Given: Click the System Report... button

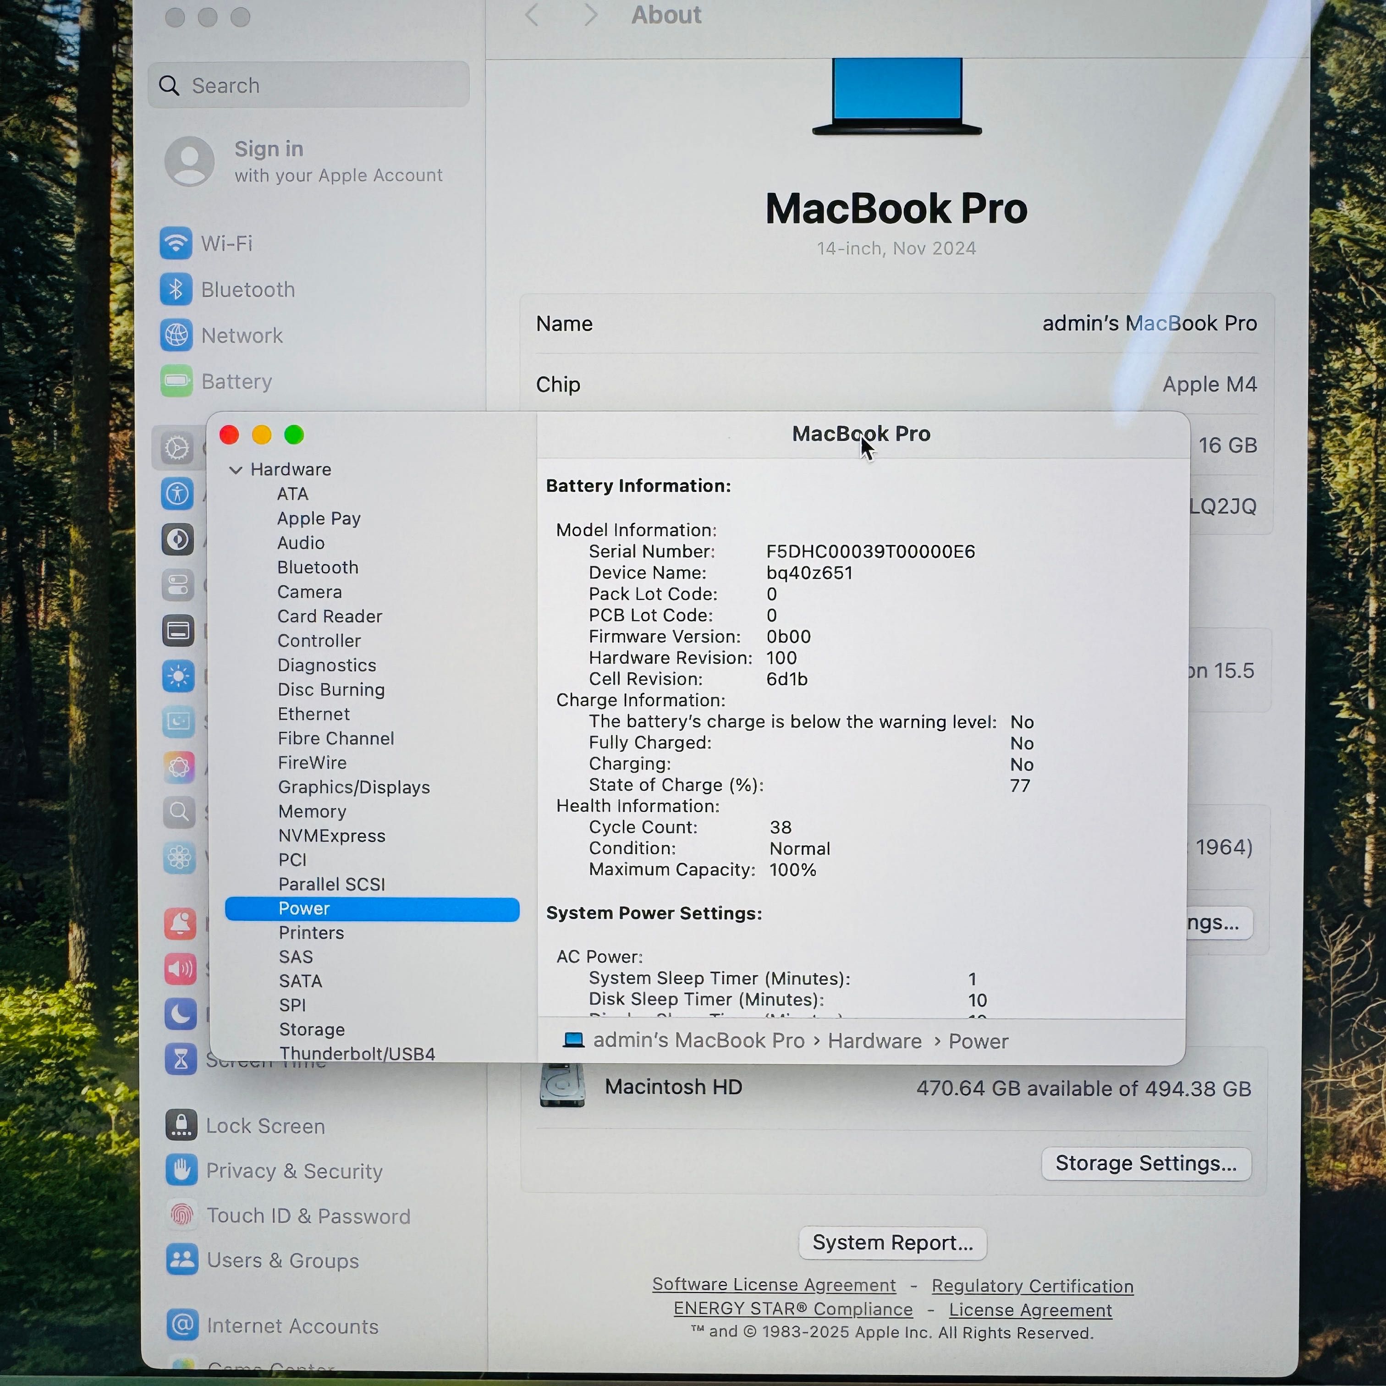Looking at the screenshot, I should 892,1243.
